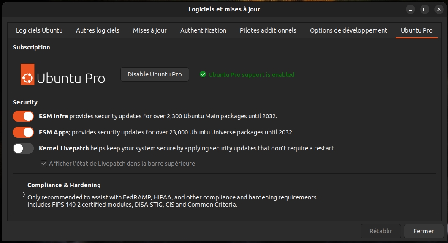Click the Ubuntu Pro support is enabled text

251,75
